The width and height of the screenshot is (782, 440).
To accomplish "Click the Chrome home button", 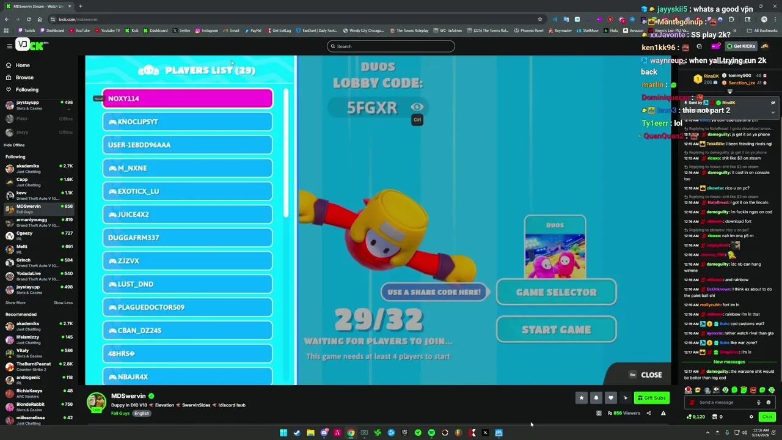I will point(40,20).
